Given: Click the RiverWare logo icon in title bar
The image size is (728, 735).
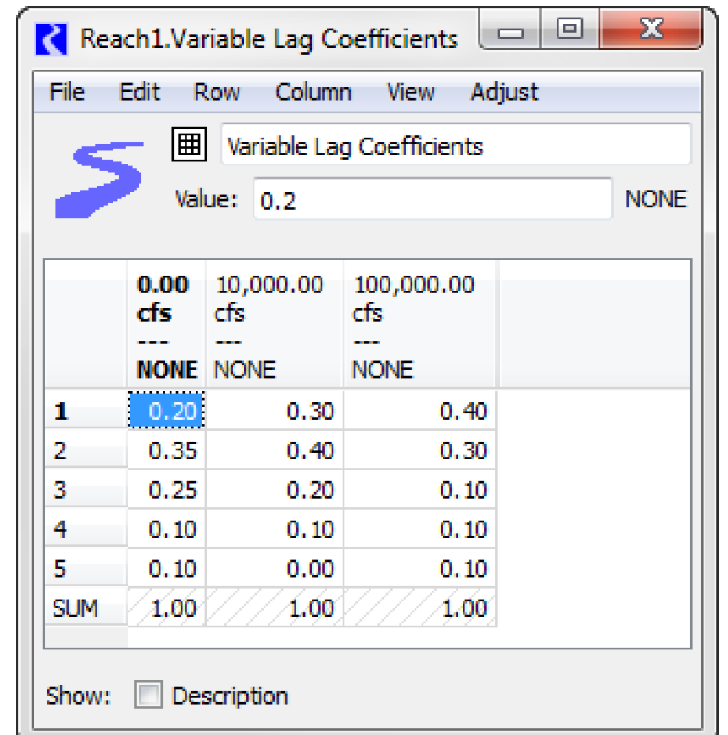Looking at the screenshot, I should [55, 39].
